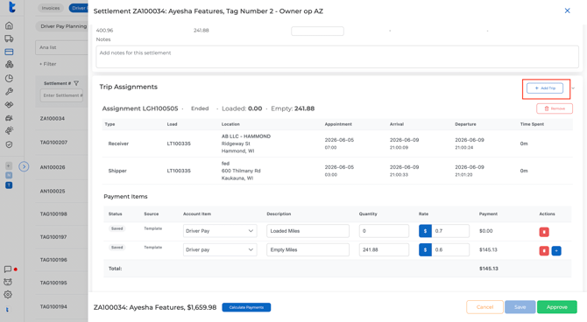Open the billing card icon in sidebar
The width and height of the screenshot is (587, 322).
click(9, 52)
